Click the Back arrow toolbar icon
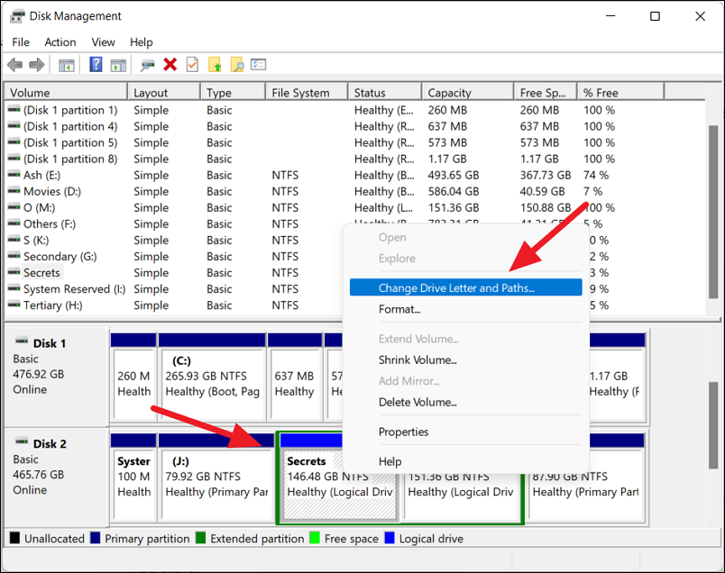Screen dimensions: 725x573 point(15,65)
